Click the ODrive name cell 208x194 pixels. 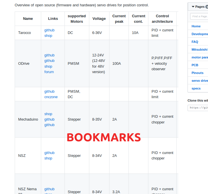point(28,64)
